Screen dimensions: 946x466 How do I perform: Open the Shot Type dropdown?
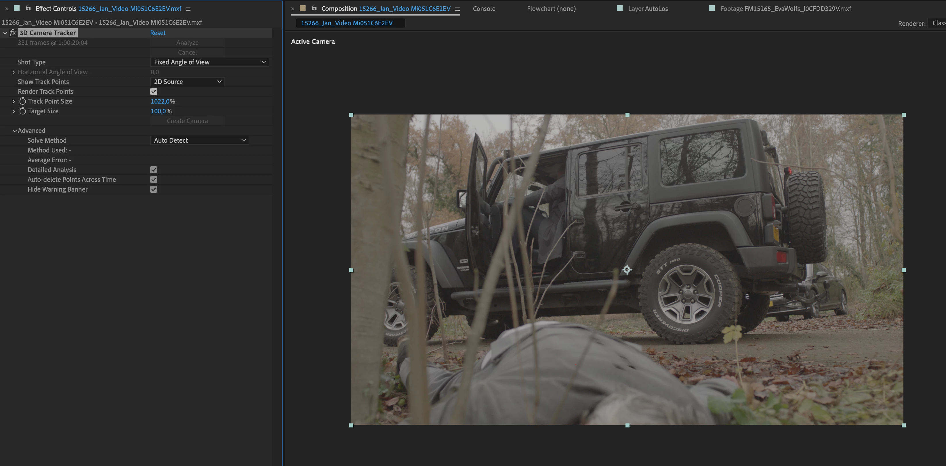tap(209, 62)
